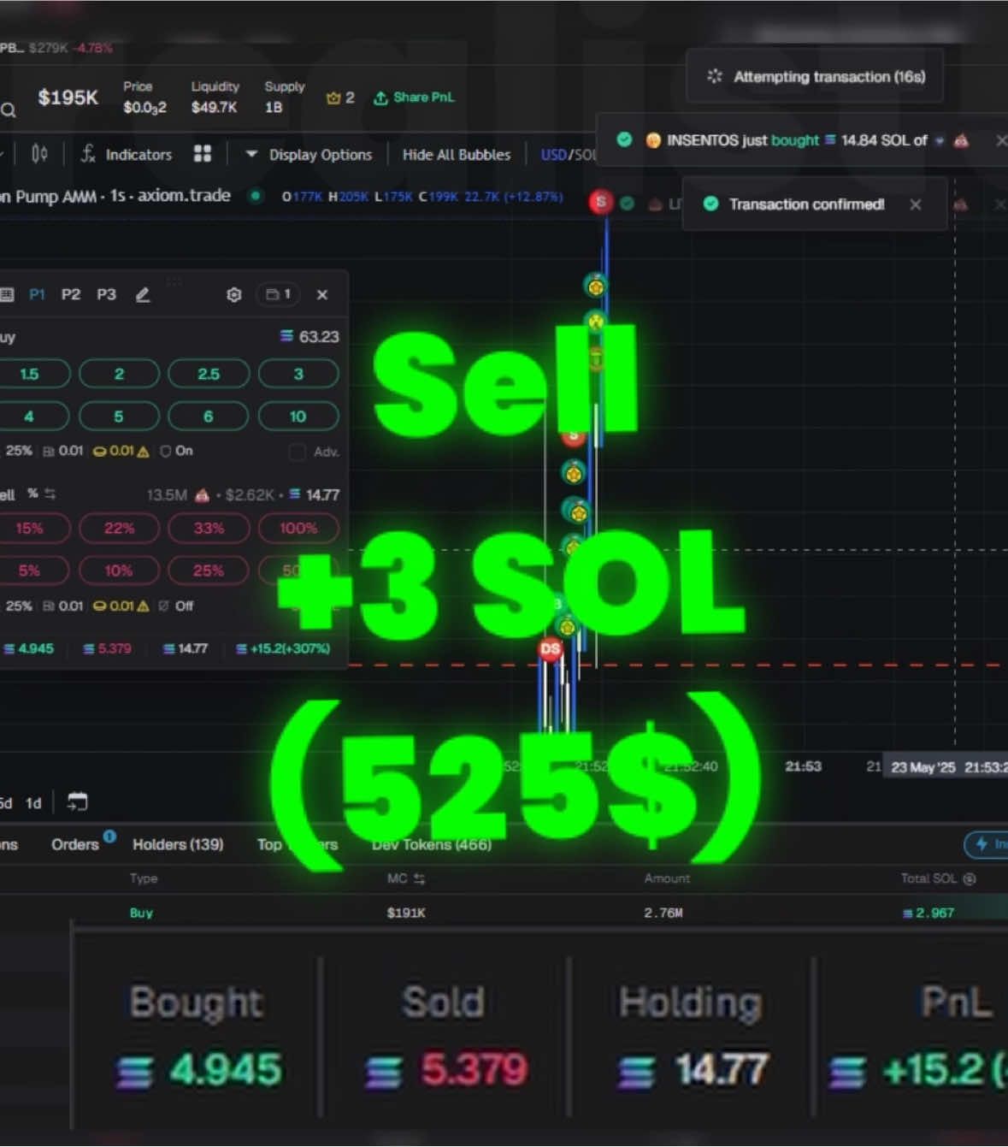This screenshot has height=1147, width=1008.
Task: Select the 100% sell amount button
Action: point(298,528)
